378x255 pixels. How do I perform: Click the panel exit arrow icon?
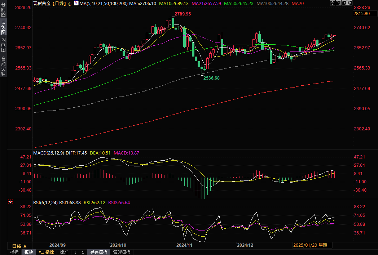point(349,3)
